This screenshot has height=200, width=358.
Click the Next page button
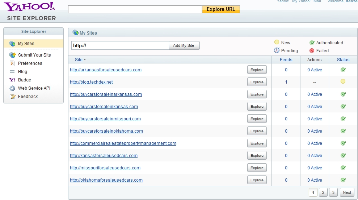(347, 192)
